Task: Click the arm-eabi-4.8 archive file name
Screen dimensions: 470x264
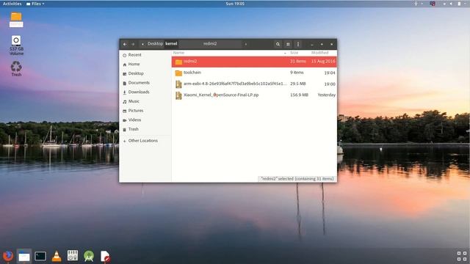Action: pos(235,84)
